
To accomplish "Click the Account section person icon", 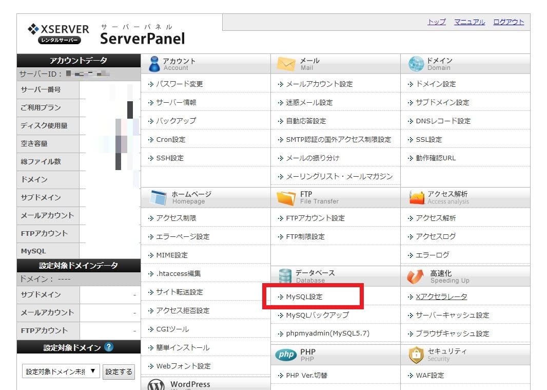I will 153,64.
